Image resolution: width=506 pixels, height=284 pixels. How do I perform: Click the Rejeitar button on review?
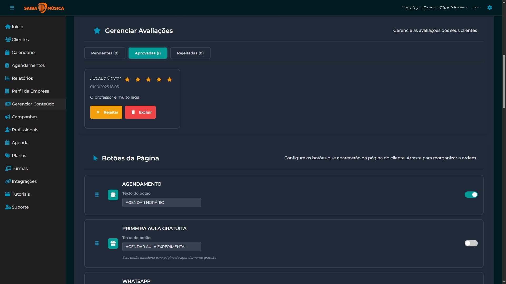point(106,112)
